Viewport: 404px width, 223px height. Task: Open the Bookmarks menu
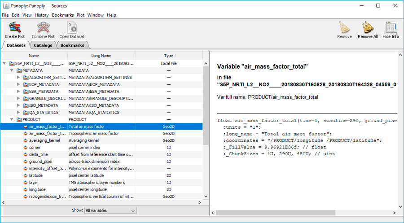click(x=63, y=15)
